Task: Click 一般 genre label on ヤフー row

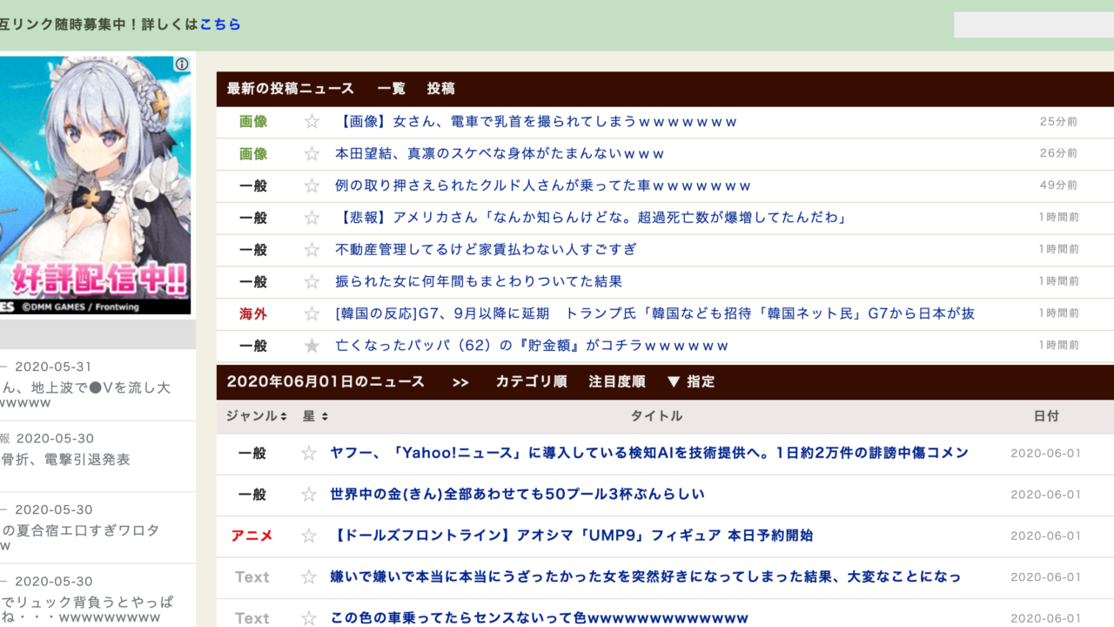Action: click(252, 453)
